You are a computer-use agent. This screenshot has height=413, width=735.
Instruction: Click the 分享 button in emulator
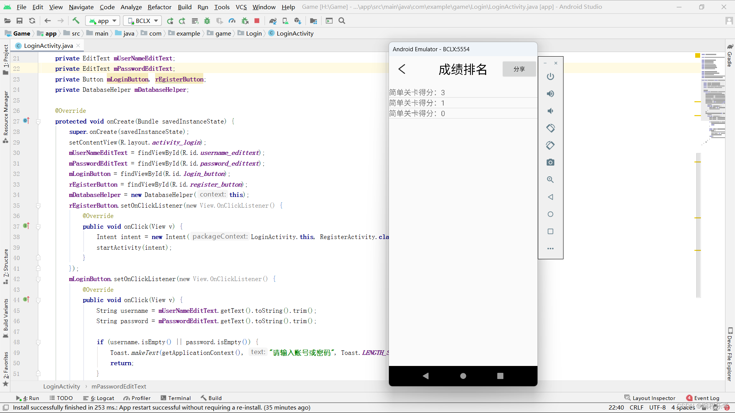(x=519, y=69)
